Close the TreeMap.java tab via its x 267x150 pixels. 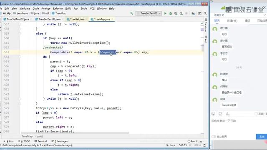click(112, 19)
